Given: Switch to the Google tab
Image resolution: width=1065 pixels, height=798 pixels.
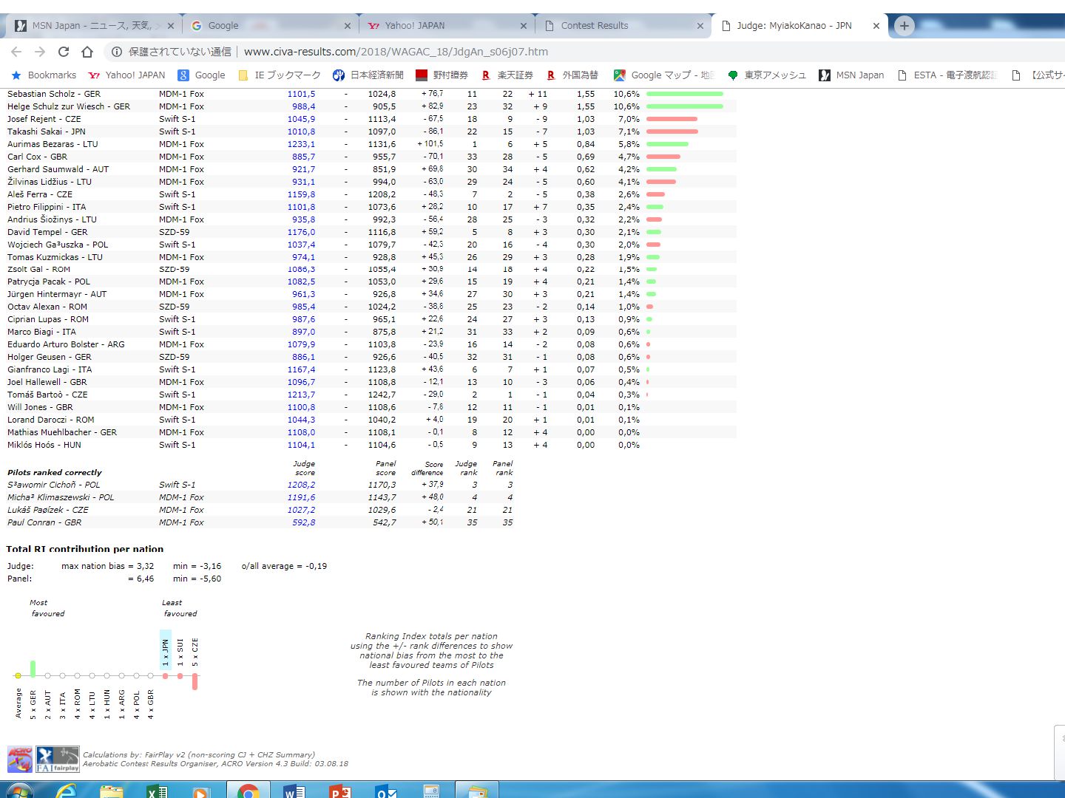Looking at the screenshot, I should (270, 26).
